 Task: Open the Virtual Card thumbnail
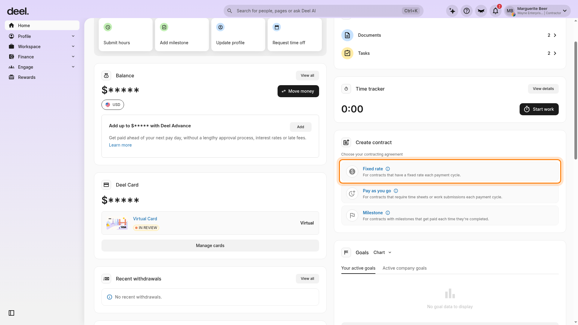click(x=117, y=223)
